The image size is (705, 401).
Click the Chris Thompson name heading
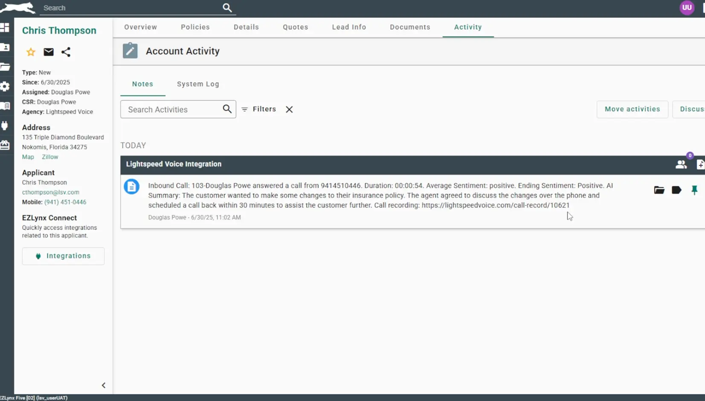click(59, 30)
